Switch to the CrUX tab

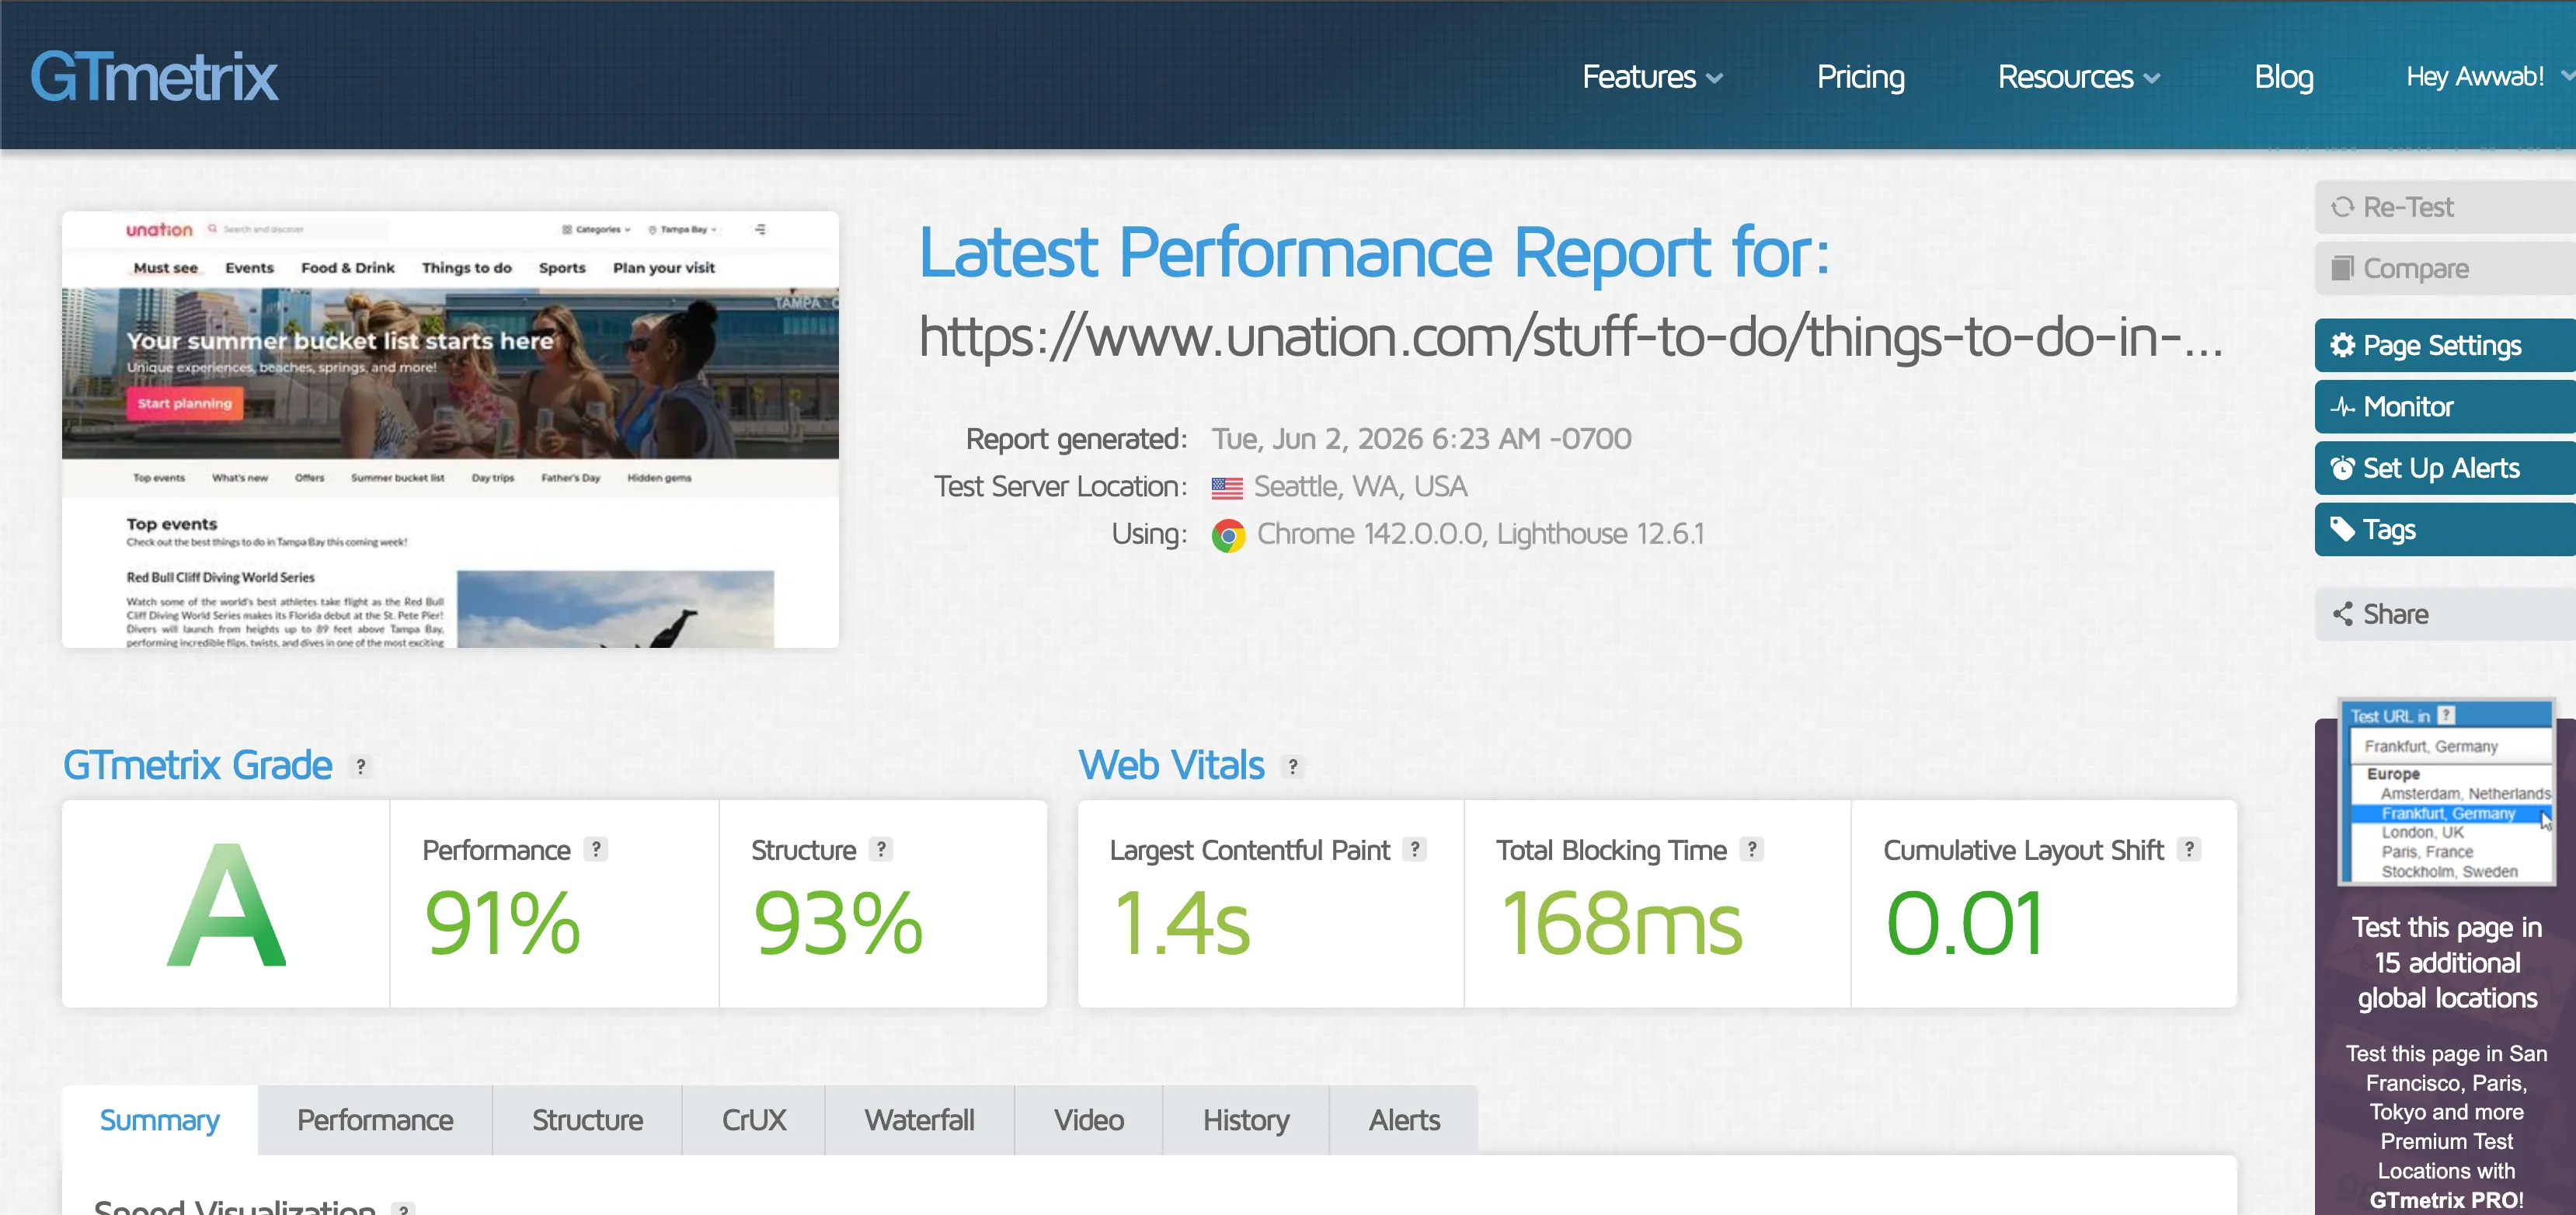coord(754,1120)
